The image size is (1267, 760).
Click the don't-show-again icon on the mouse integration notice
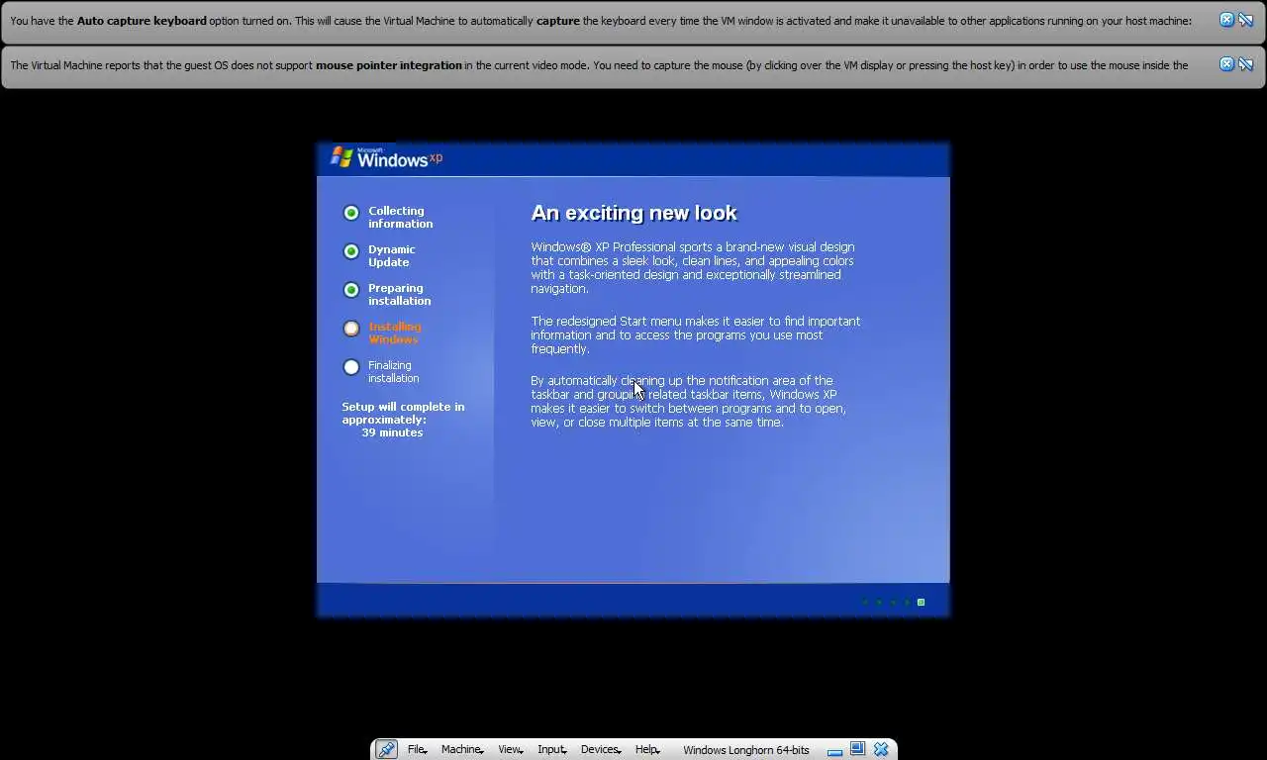pyautogui.click(x=1246, y=64)
